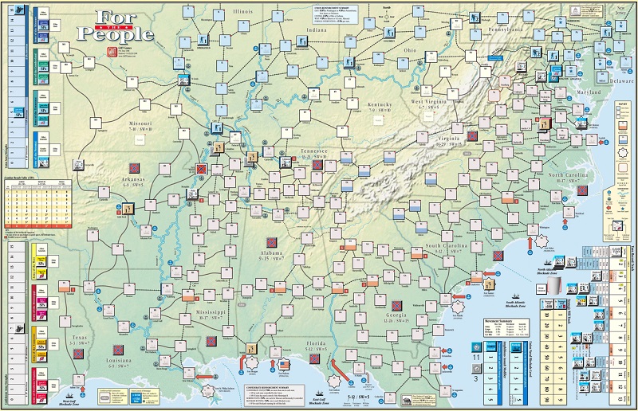Open the Confederate Reinforcement Summary box
The image size is (638, 411).
(x=274, y=395)
